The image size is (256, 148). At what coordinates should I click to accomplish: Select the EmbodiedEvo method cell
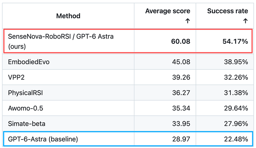pos(68,62)
